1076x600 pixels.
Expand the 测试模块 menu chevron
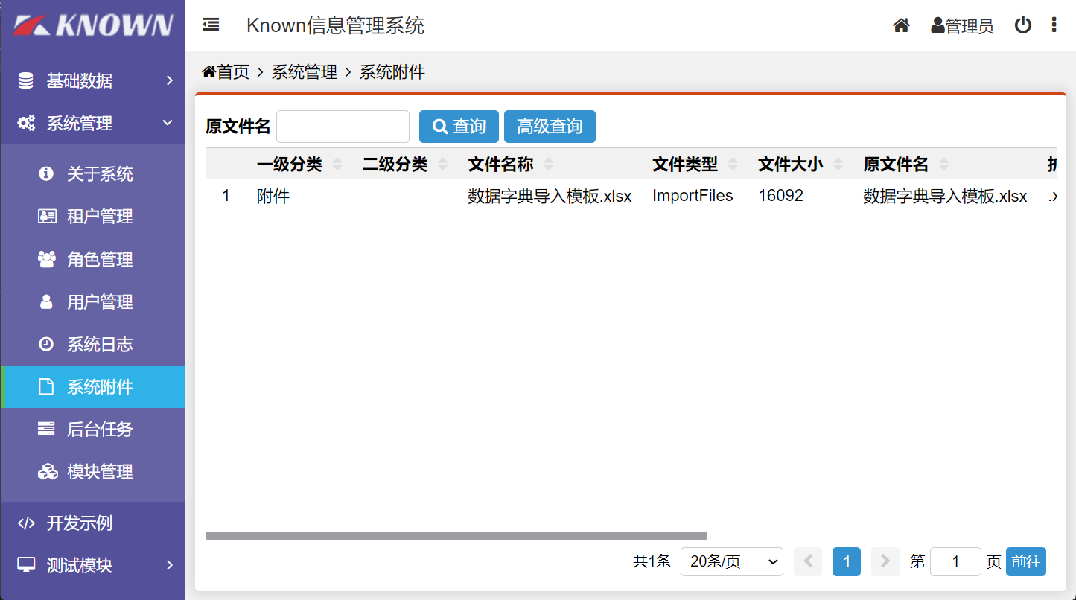(170, 565)
